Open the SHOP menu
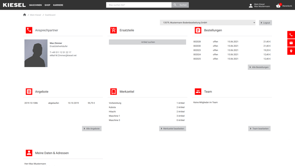This screenshot has height=166, width=295. click(47, 5)
